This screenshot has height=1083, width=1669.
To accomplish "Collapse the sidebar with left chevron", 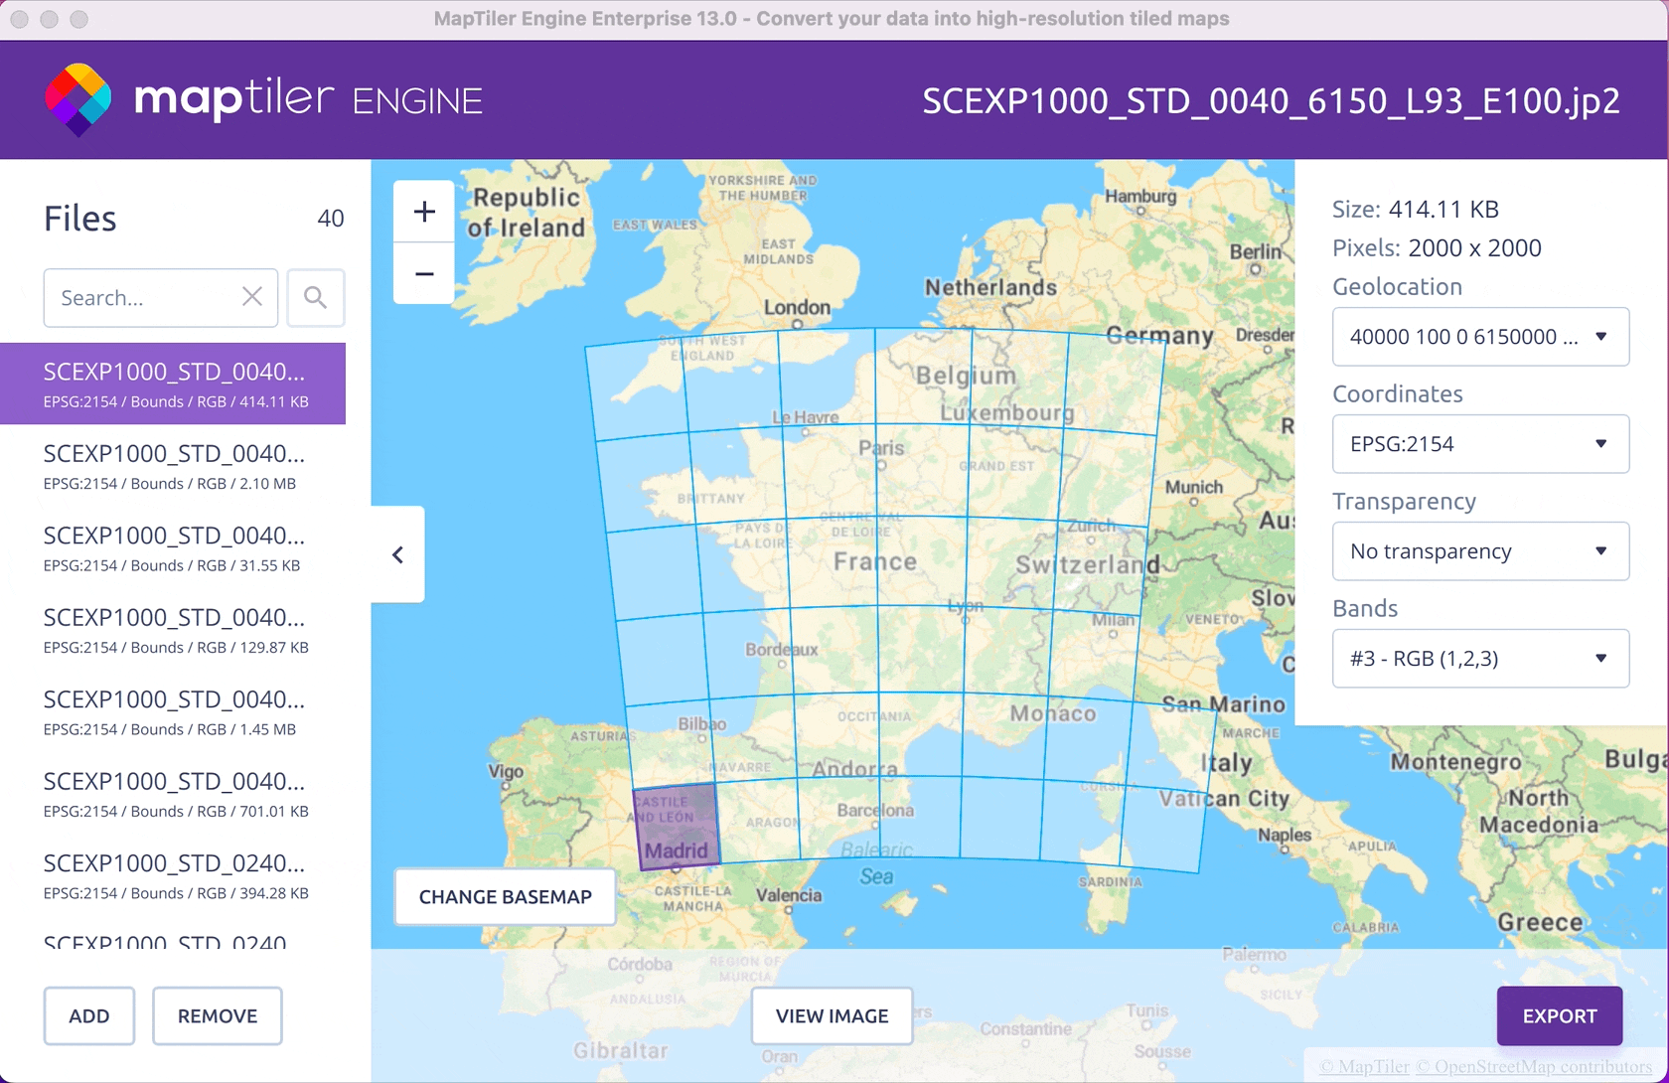I will pos(397,554).
